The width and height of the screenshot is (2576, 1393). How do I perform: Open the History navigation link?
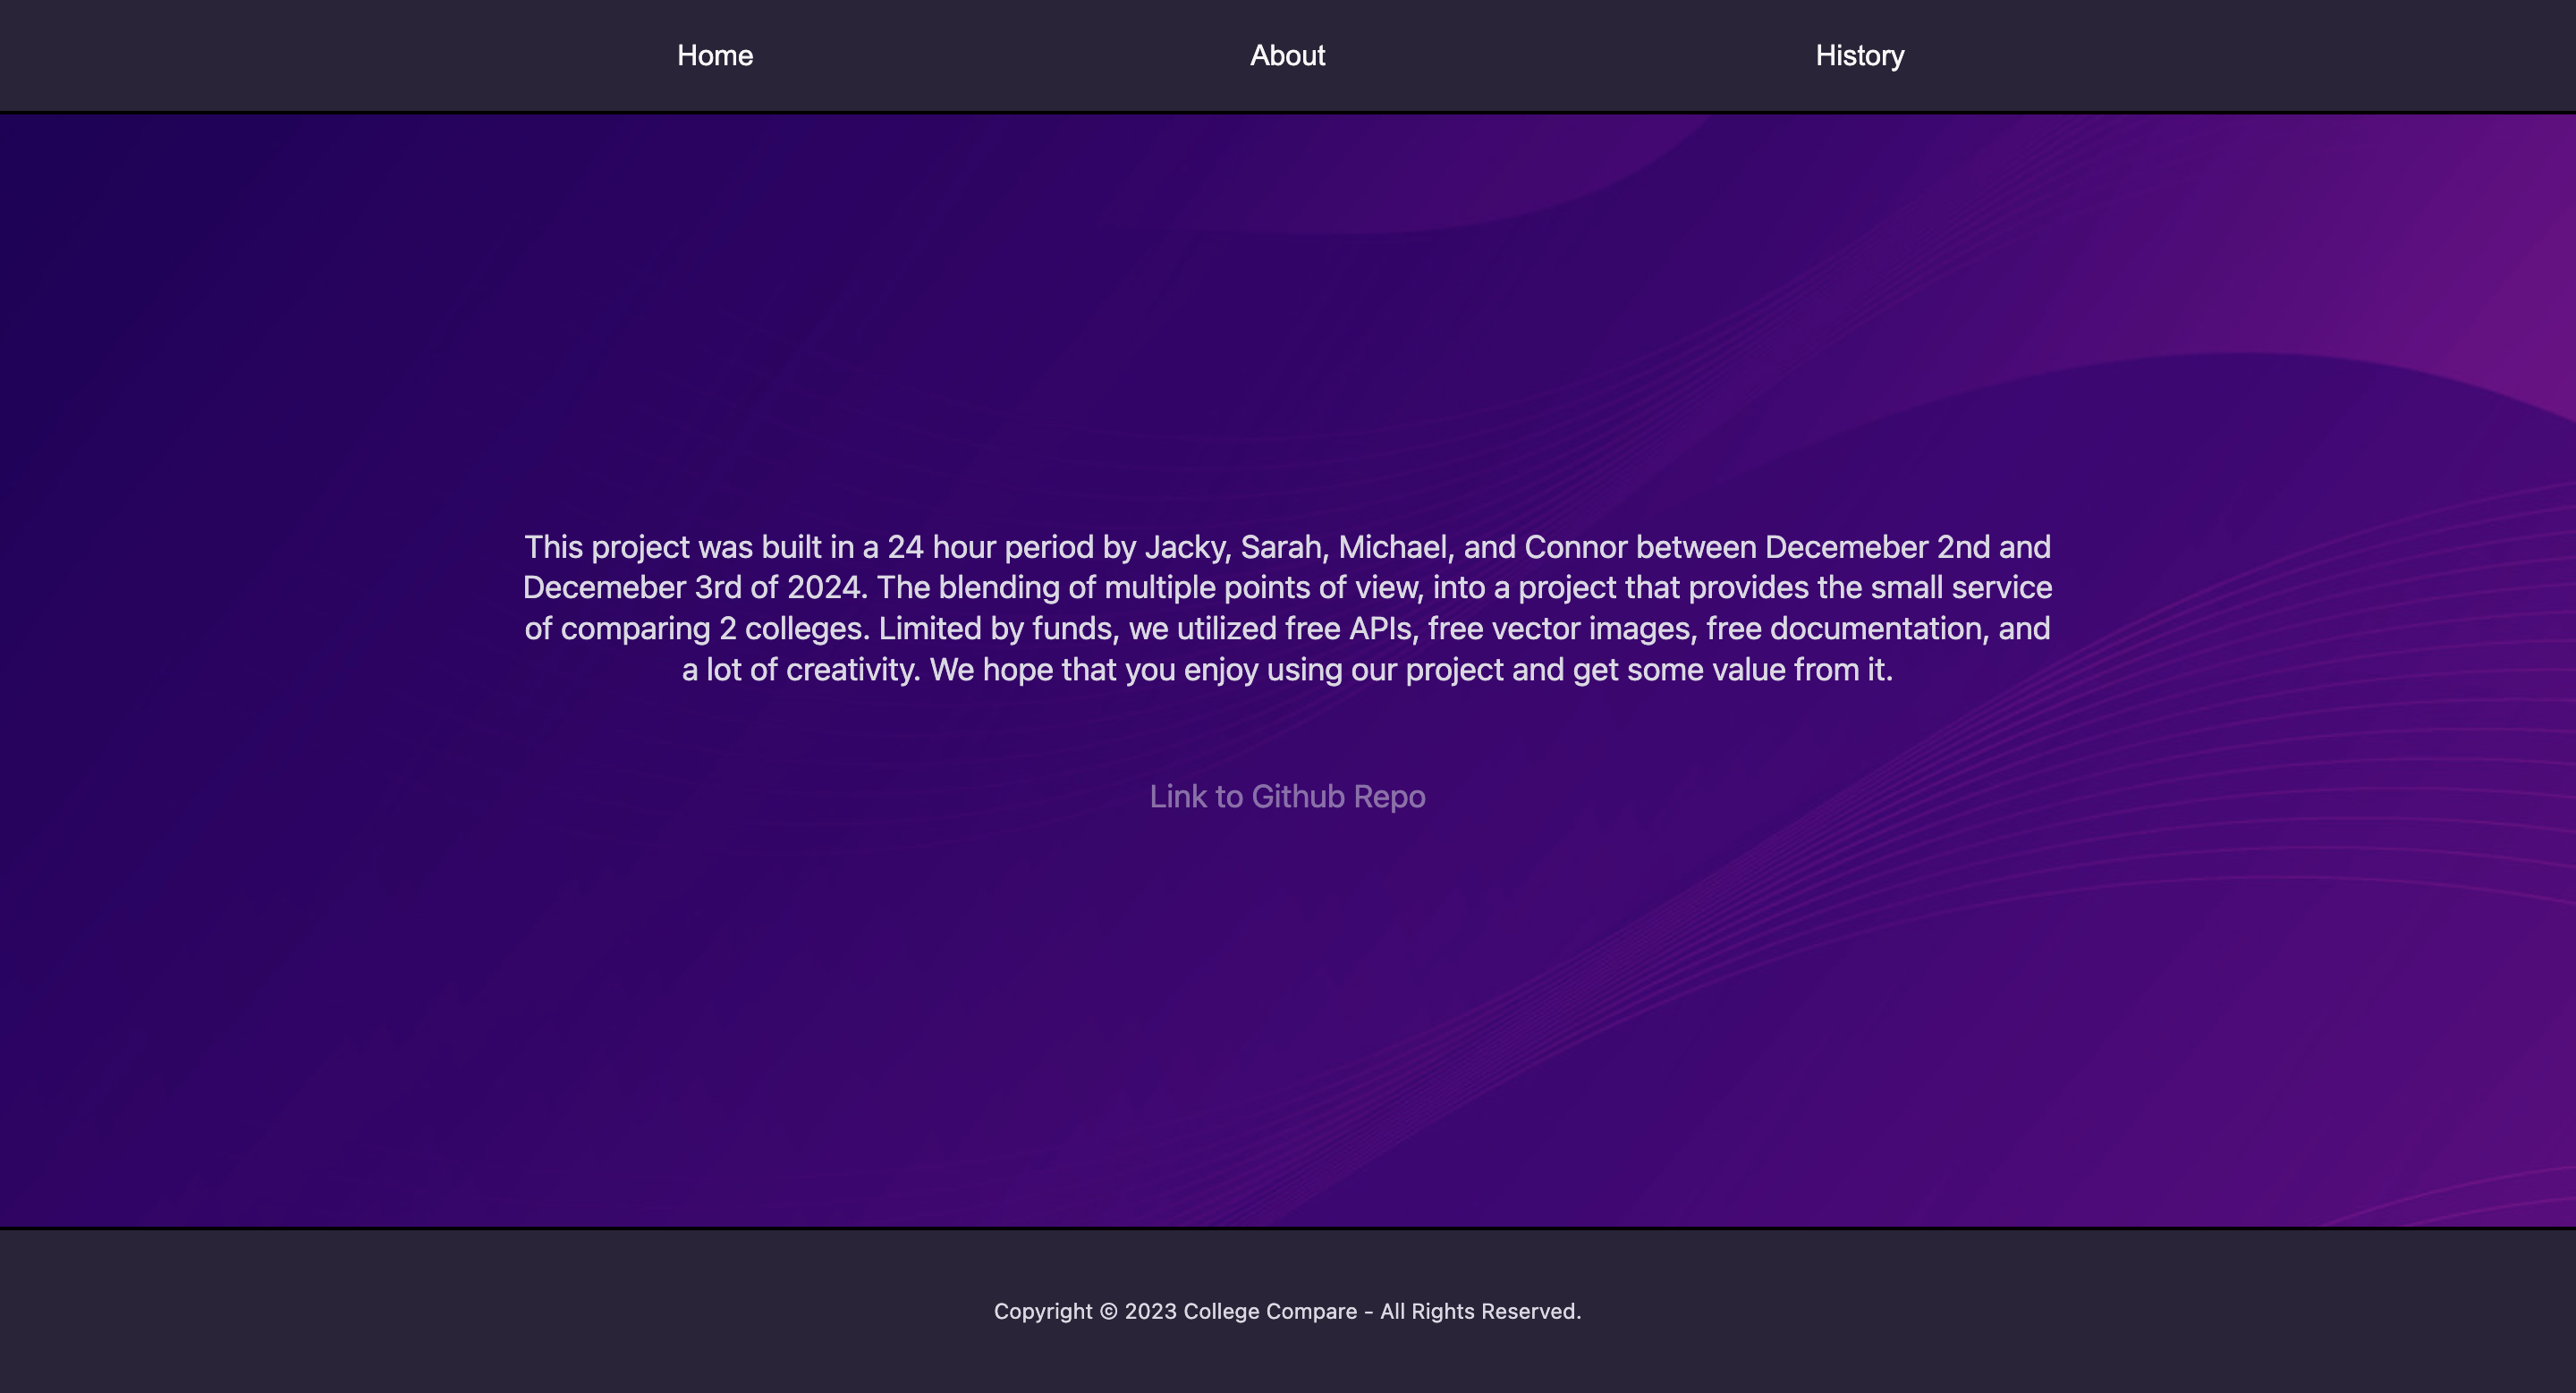[1859, 56]
